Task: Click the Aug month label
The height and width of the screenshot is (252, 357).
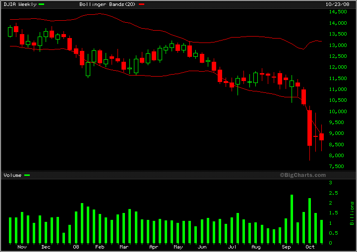Action: point(256,247)
